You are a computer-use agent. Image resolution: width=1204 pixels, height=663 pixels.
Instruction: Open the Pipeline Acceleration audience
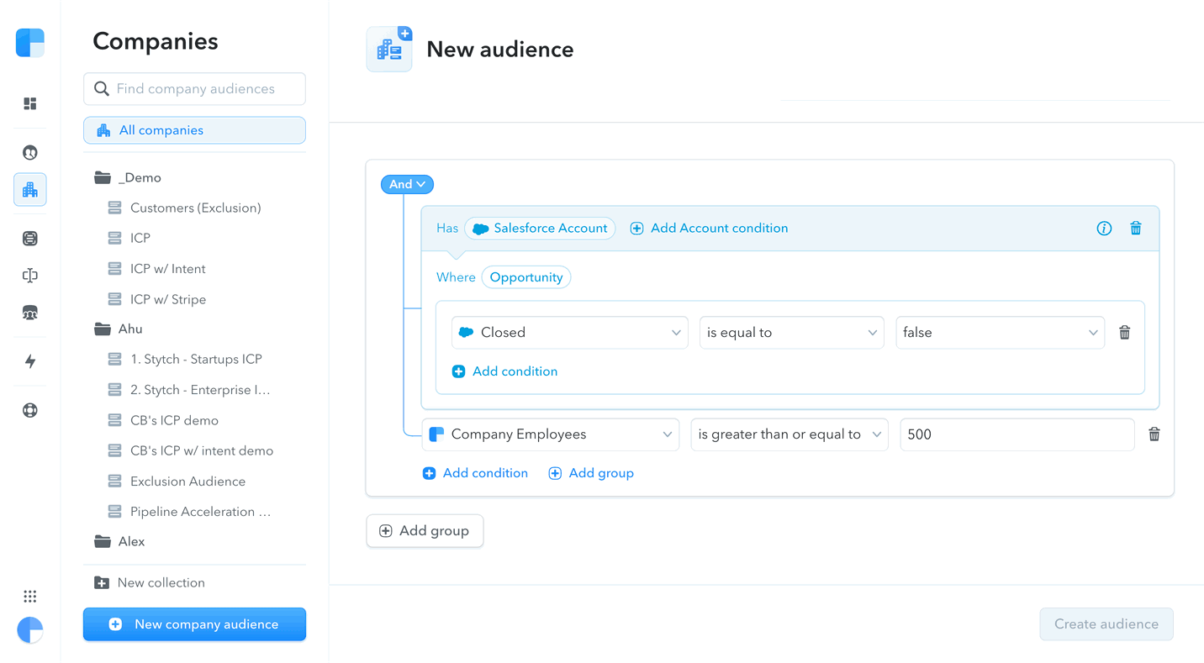pos(189,512)
